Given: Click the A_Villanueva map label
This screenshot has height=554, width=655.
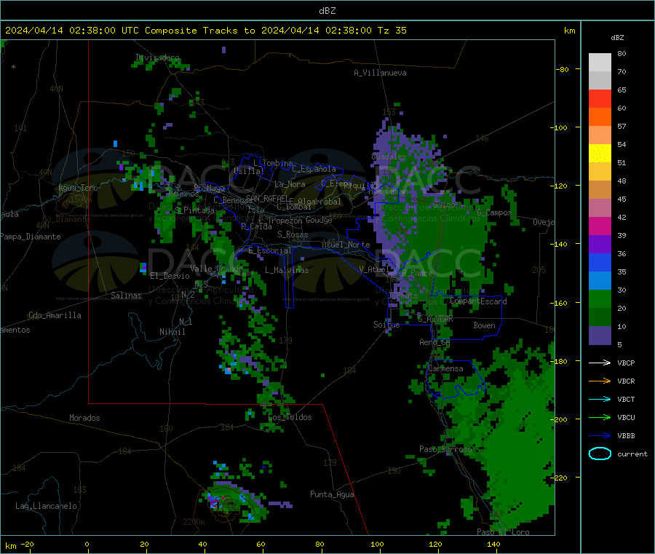Looking at the screenshot, I should point(380,73).
